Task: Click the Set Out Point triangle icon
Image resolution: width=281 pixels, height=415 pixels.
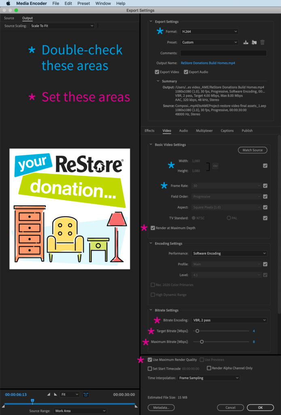Action: [55, 394]
